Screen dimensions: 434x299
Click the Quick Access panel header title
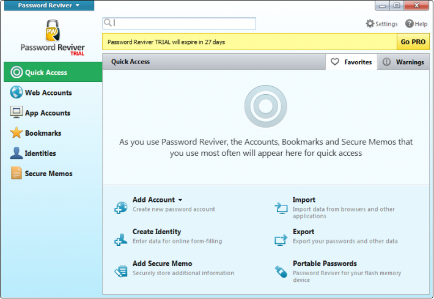130,62
